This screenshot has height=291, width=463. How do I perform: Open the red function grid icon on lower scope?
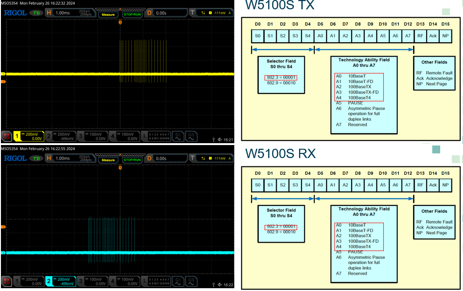point(7,281)
